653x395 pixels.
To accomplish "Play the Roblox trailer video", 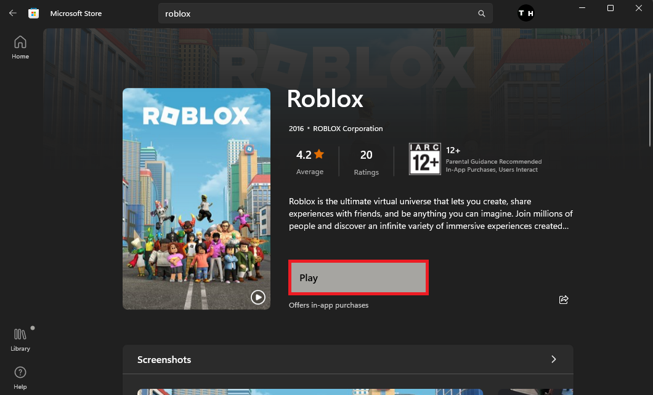I will (258, 297).
